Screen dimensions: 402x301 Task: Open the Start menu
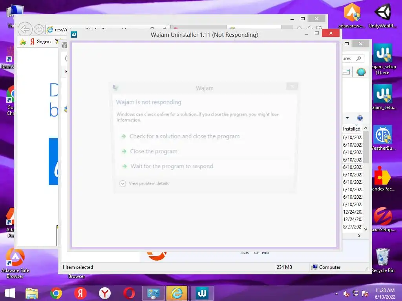pyautogui.click(x=10, y=293)
